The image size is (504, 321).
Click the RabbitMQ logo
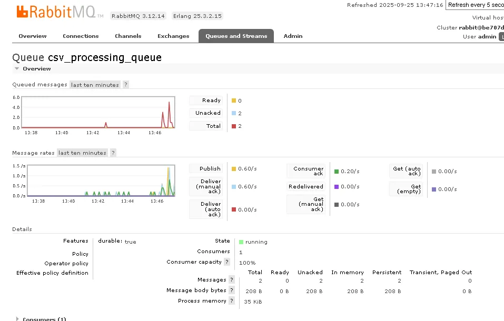pyautogui.click(x=60, y=12)
